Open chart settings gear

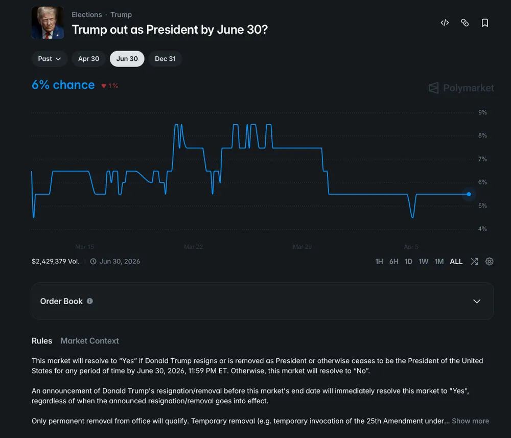[490, 261]
